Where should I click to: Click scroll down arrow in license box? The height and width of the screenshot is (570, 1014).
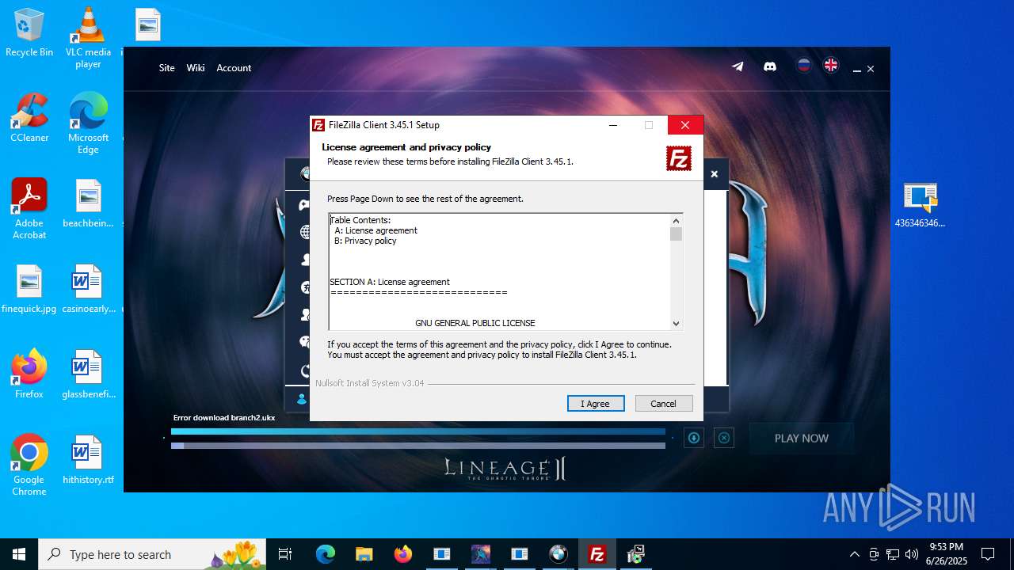click(676, 323)
